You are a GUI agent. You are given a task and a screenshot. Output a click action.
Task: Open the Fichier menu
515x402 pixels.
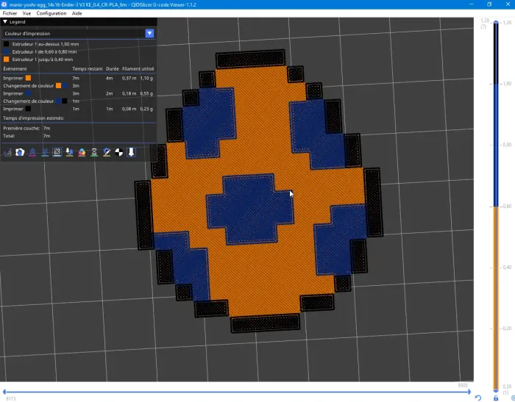(x=10, y=13)
